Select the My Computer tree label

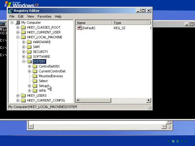point(31,23)
